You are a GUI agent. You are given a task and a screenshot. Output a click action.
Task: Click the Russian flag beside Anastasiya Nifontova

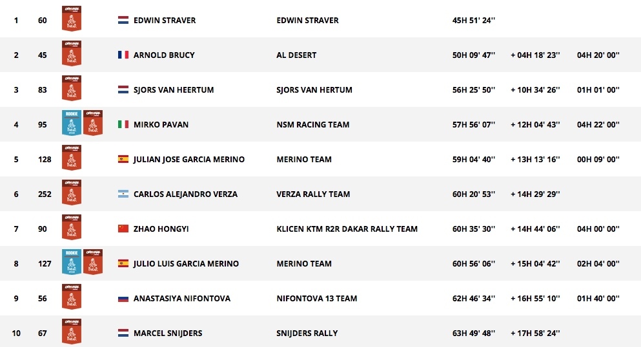click(x=123, y=299)
